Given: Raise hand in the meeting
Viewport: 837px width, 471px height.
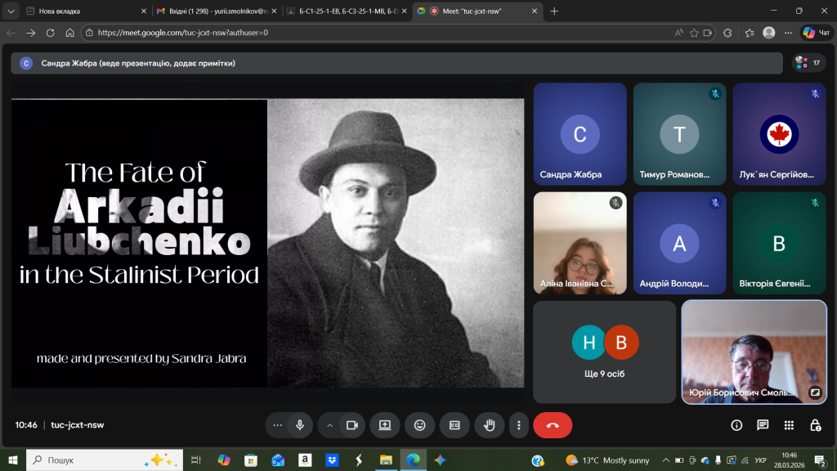Looking at the screenshot, I should 490,425.
